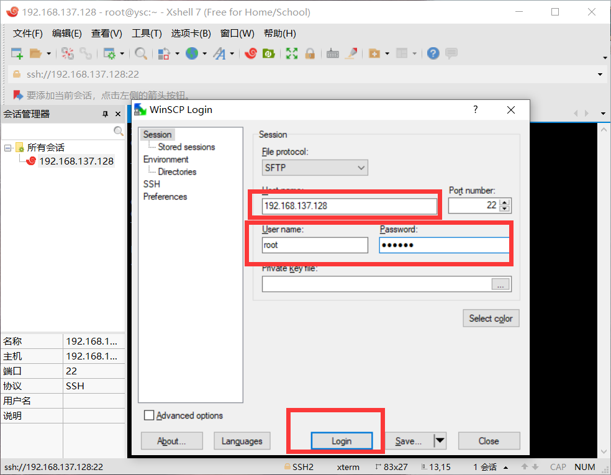Select Stored sessions in WinSCP tree
The width and height of the screenshot is (611, 475).
point(186,147)
